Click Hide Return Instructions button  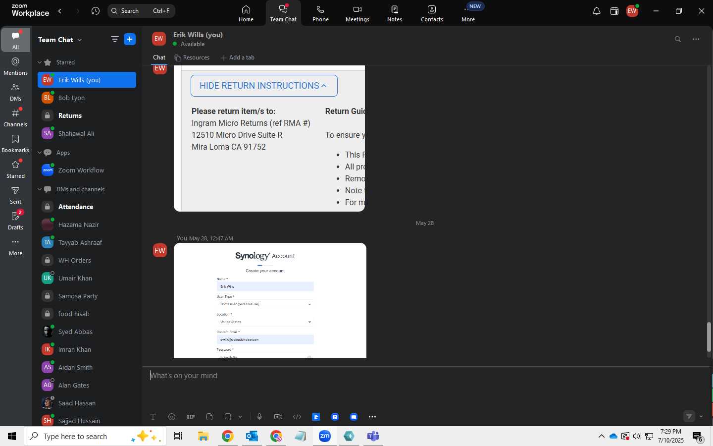(264, 86)
